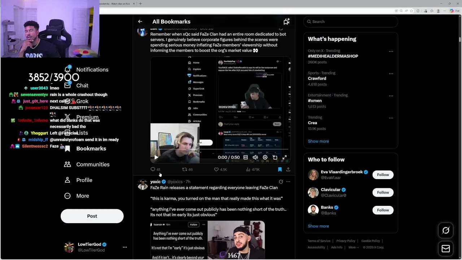
Task: Open the Privacy Policy link
Action: tap(346, 241)
